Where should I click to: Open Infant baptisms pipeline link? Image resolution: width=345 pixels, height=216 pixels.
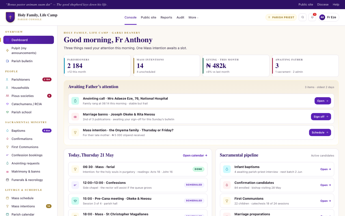[x=326, y=169]
